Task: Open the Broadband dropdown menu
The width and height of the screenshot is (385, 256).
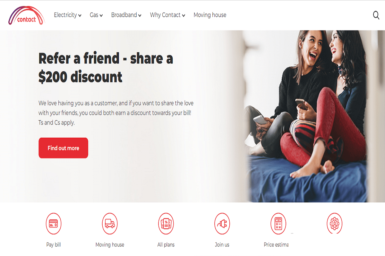Action: click(x=126, y=15)
